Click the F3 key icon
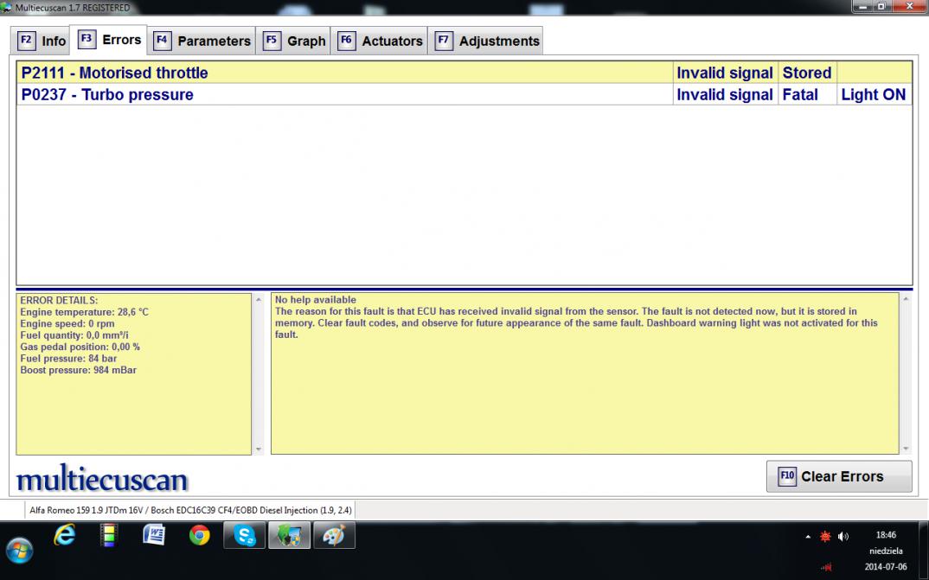Viewport: 929px width, 580px height. [86, 40]
